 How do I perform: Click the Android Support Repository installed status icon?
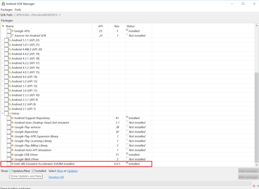127,117
